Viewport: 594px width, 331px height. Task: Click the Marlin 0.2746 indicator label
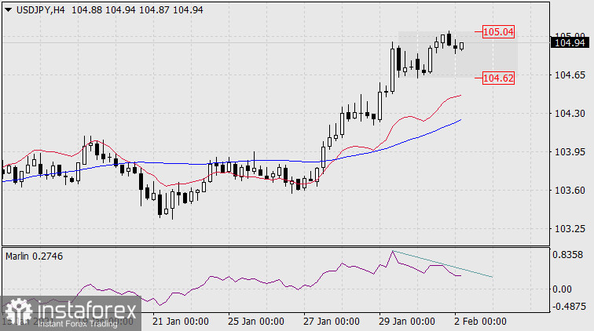coord(34,256)
